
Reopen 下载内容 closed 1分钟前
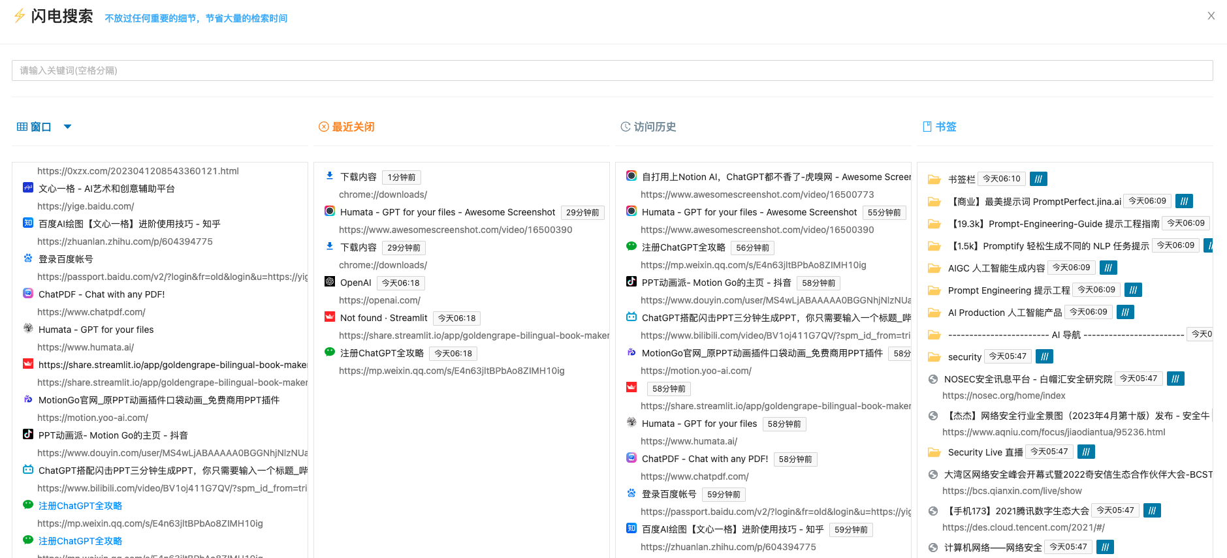[359, 177]
